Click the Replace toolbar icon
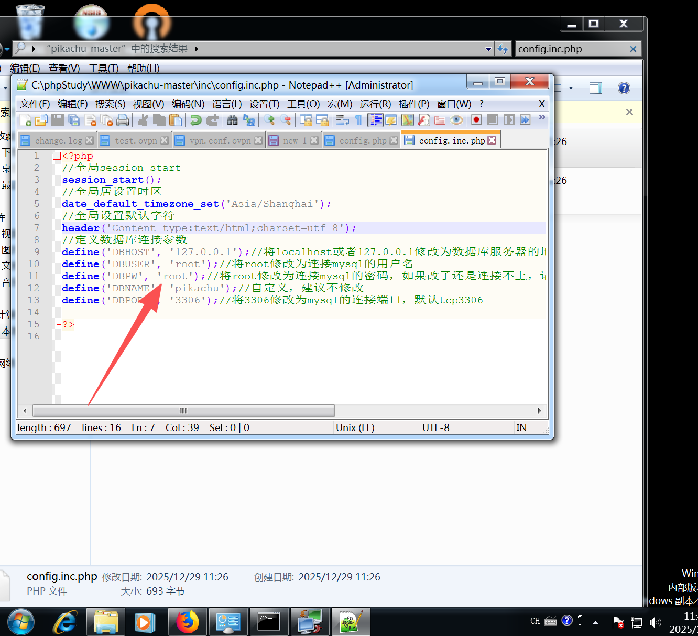698x636 pixels. (249, 120)
